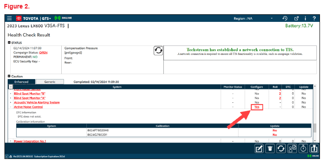Collapse Active Noise Control row
The height and width of the screenshot is (163, 324).
click(x=11, y=107)
